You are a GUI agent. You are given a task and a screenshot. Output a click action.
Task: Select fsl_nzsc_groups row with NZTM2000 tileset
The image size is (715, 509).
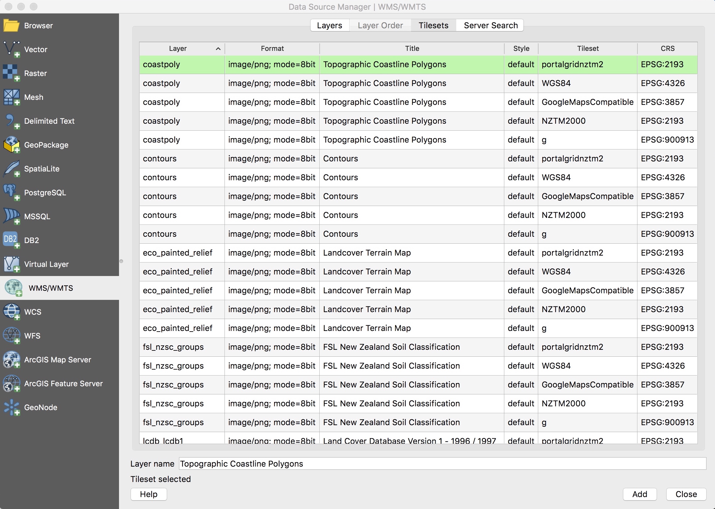point(418,403)
